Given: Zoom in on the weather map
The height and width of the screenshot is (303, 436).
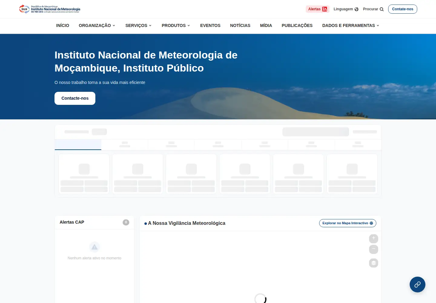Looking at the screenshot, I should (374, 238).
